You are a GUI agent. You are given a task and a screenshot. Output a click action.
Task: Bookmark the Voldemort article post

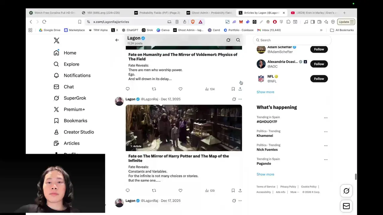(233, 89)
